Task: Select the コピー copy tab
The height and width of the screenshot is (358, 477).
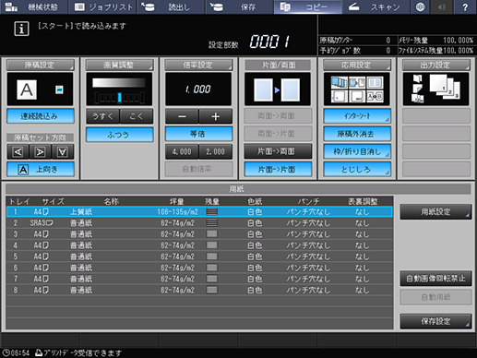Action: pyautogui.click(x=307, y=6)
